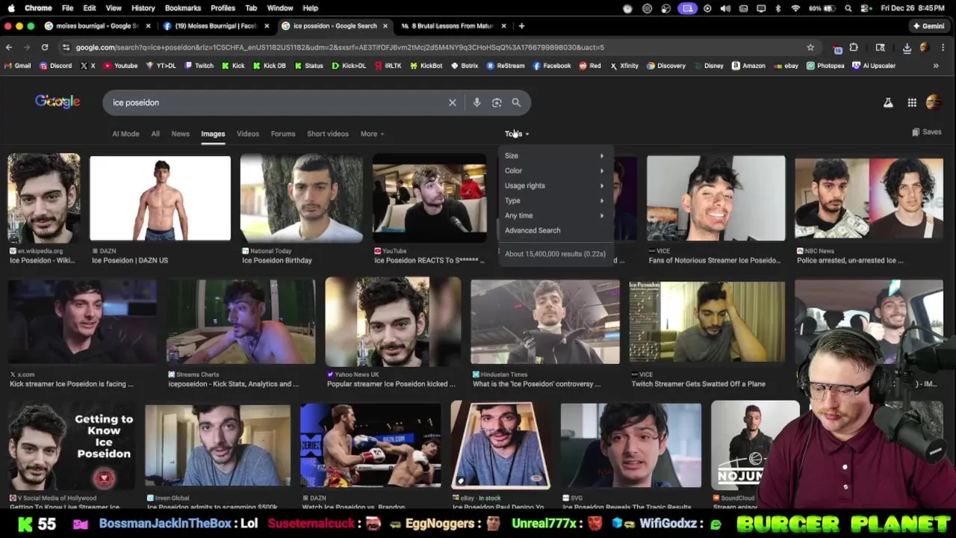
Task: Switch to Forums results tab
Action: [x=283, y=134]
